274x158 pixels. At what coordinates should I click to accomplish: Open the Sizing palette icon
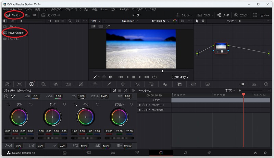(x=194, y=84)
